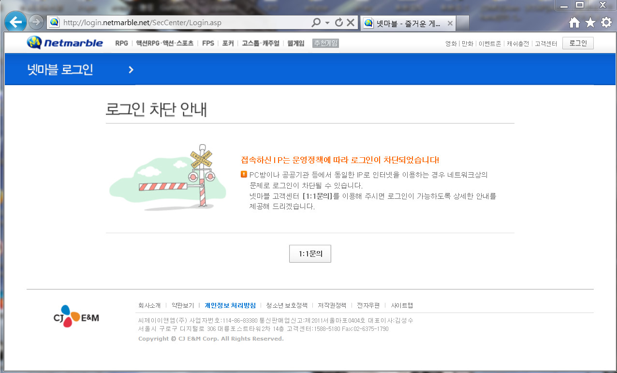Open the 고객센터 header link
The image size is (617, 373).
tap(545, 44)
